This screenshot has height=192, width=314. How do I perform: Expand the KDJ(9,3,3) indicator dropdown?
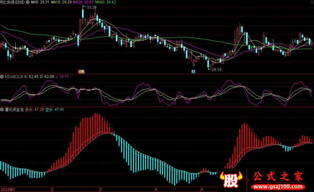point(2,76)
